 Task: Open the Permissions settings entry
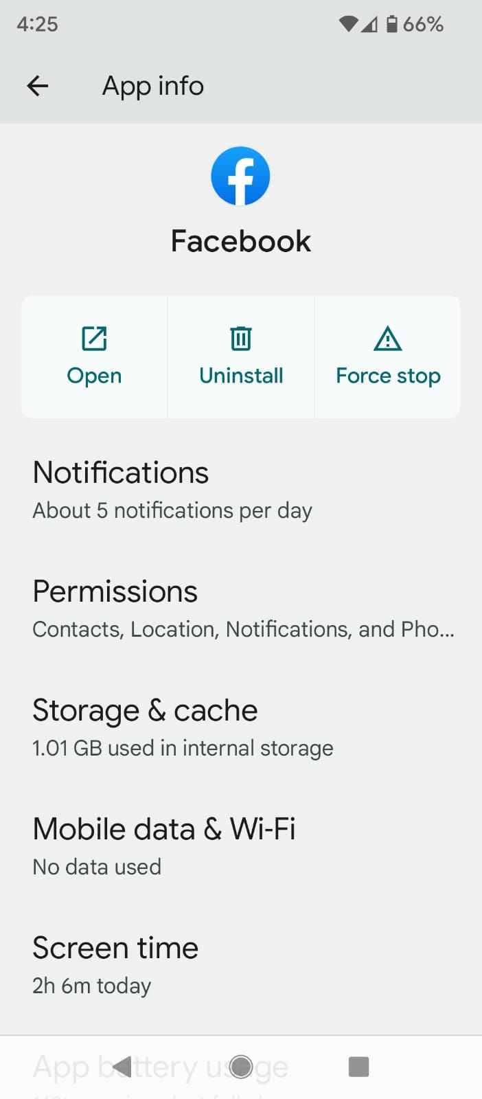(x=240, y=608)
